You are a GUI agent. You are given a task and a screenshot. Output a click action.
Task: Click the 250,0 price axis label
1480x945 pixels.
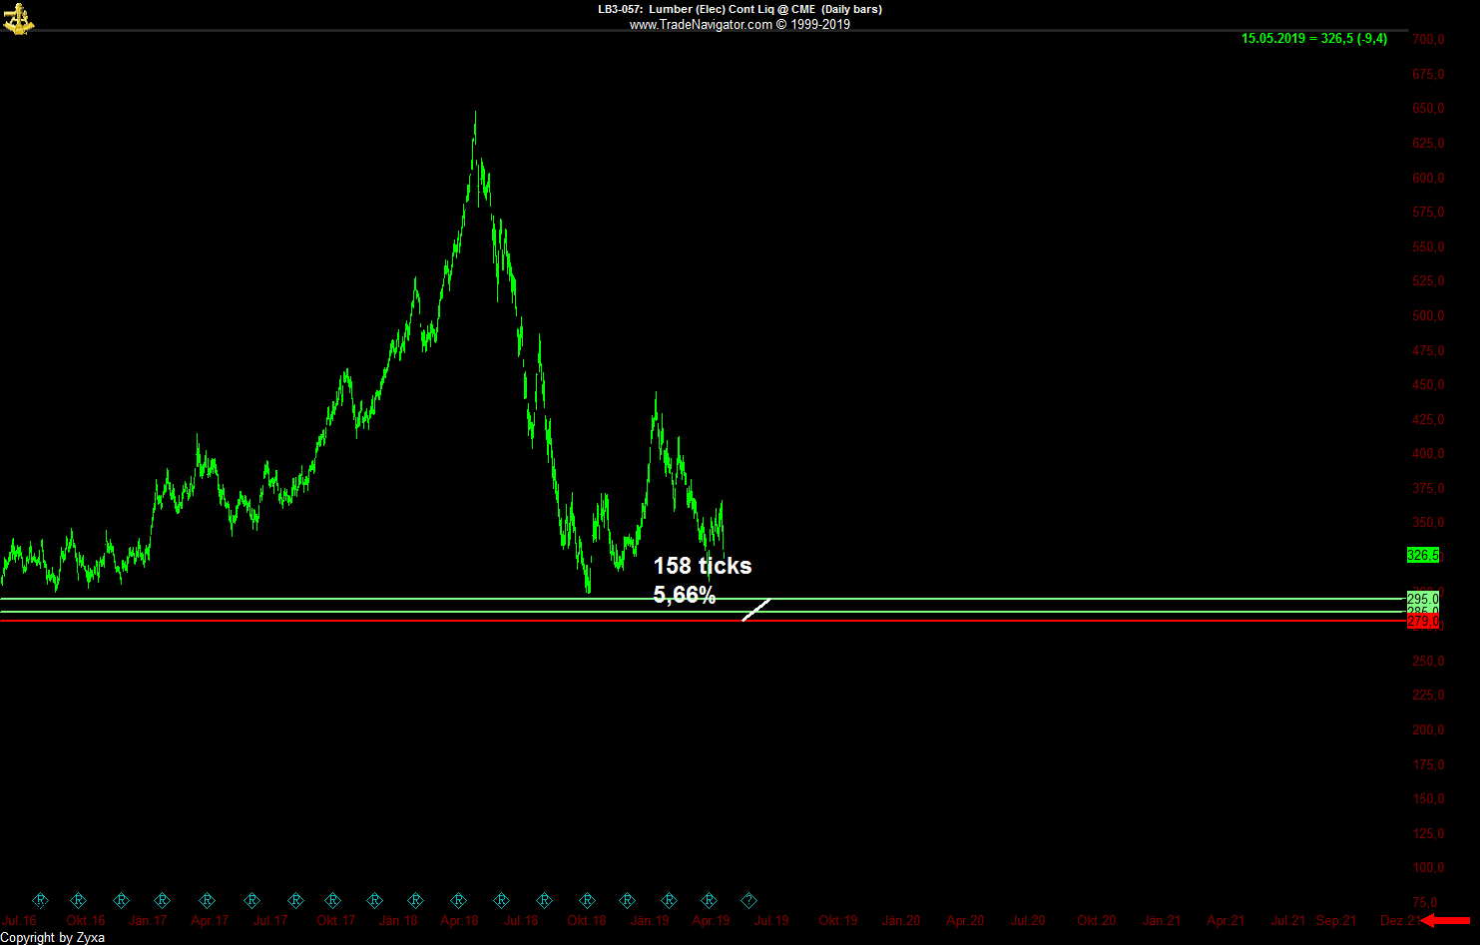[1428, 661]
